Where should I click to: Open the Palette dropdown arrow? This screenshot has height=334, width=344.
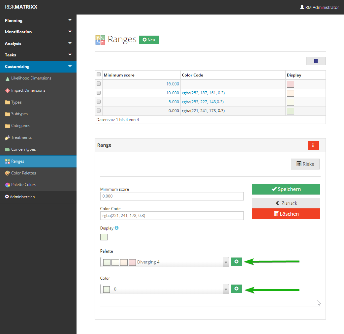pyautogui.click(x=226, y=262)
